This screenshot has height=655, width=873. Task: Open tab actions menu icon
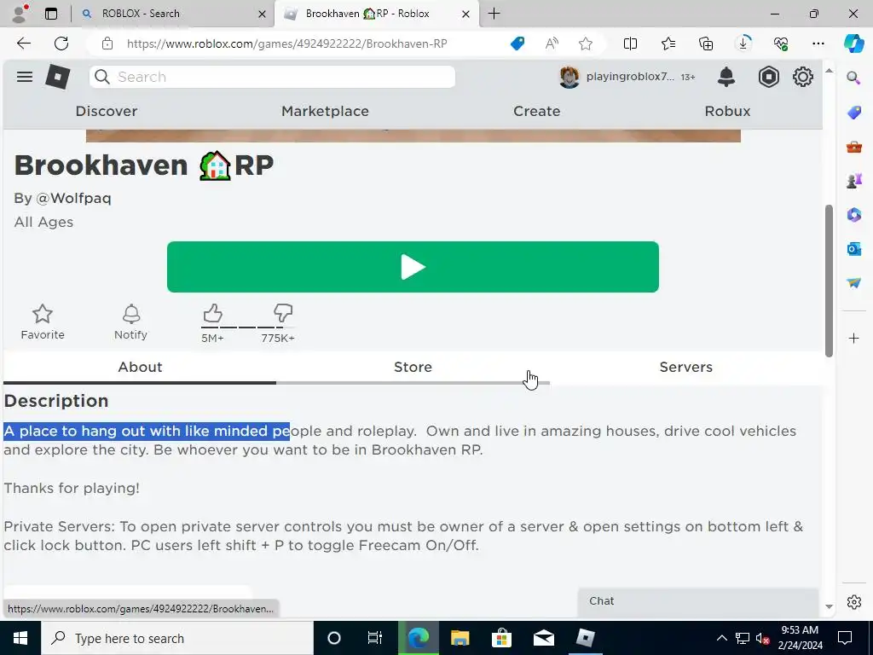point(50,14)
